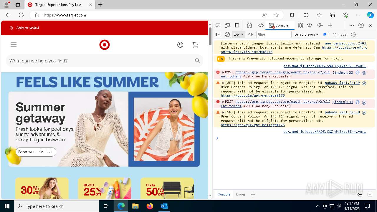Create a live expression with eye icon
Viewport: 377px width, 212px height.
(251, 34)
